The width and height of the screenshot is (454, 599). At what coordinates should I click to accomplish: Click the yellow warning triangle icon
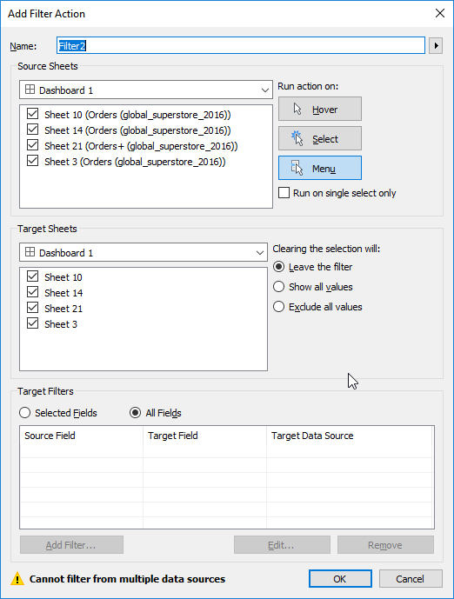pyautogui.click(x=17, y=579)
